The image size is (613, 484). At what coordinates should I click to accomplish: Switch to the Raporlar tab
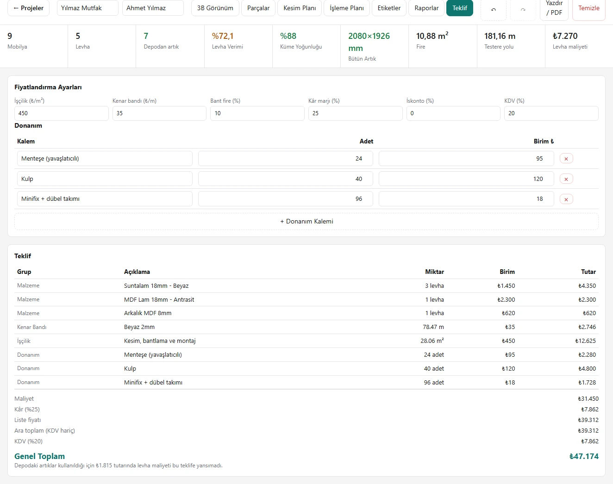[x=426, y=8]
